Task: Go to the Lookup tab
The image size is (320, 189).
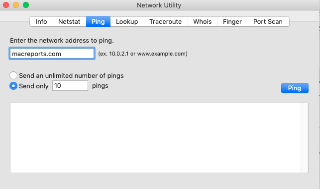Action: pos(127,21)
